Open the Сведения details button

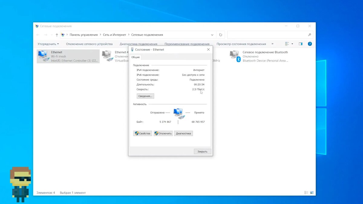tap(146, 96)
